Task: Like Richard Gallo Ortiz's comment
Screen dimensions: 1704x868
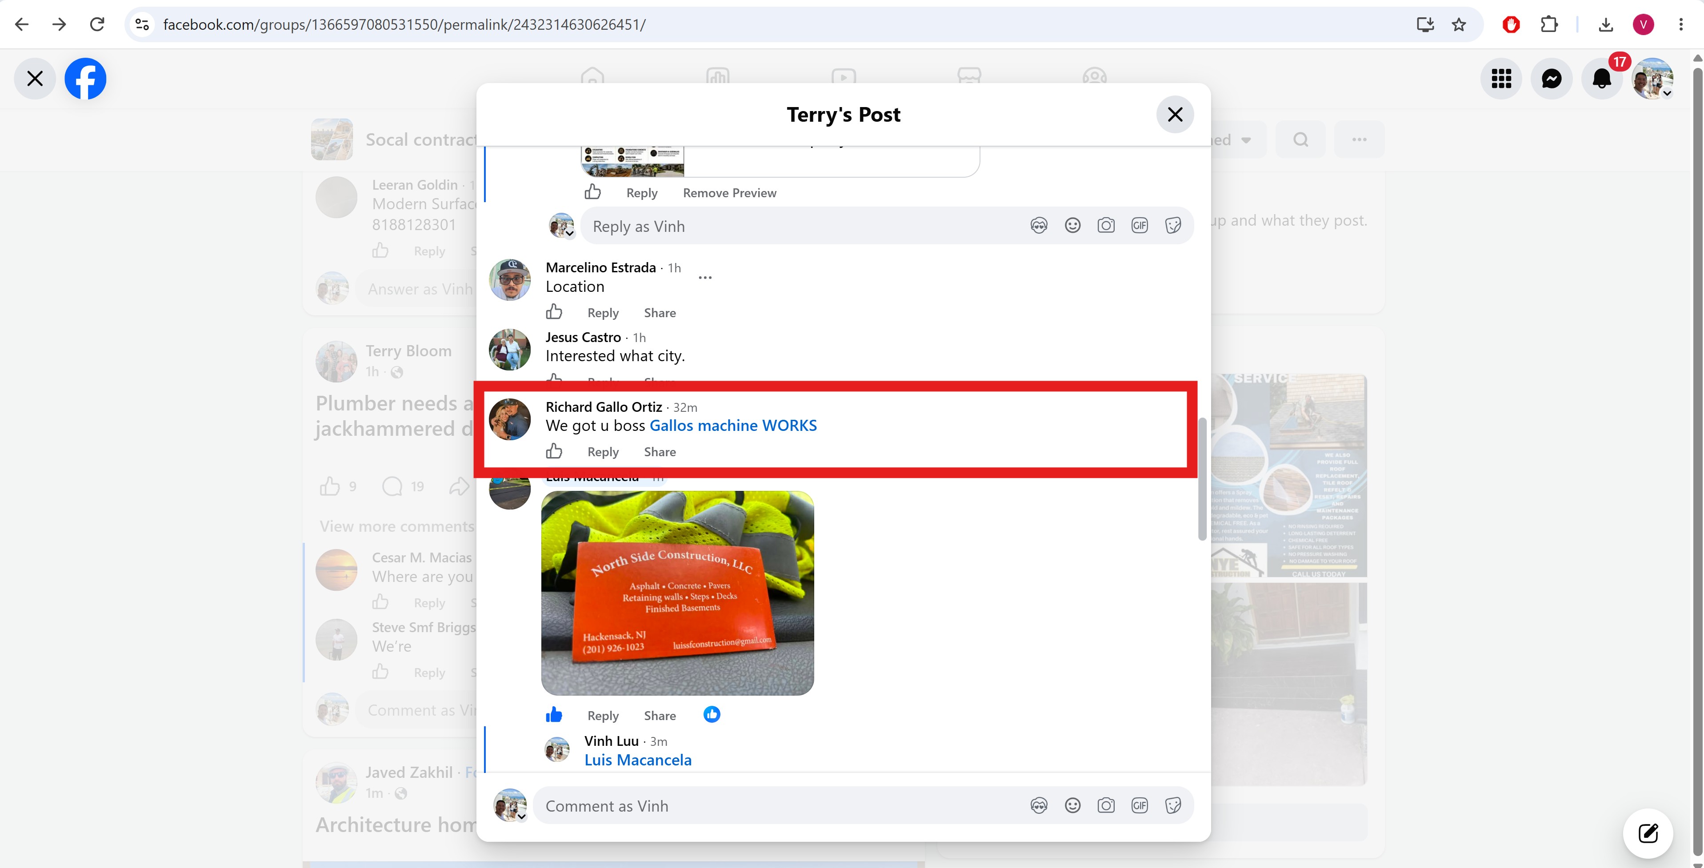Action: 554,451
